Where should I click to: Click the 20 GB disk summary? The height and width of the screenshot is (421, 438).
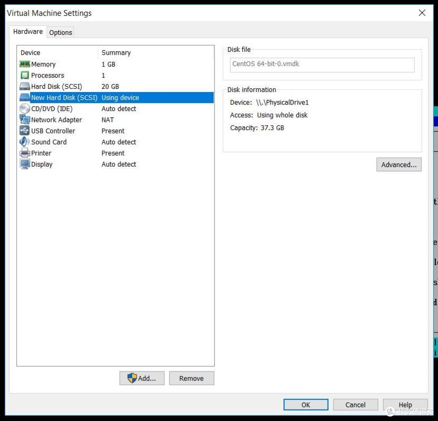tap(110, 87)
